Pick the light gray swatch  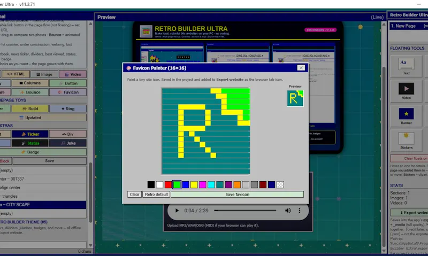click(246, 184)
